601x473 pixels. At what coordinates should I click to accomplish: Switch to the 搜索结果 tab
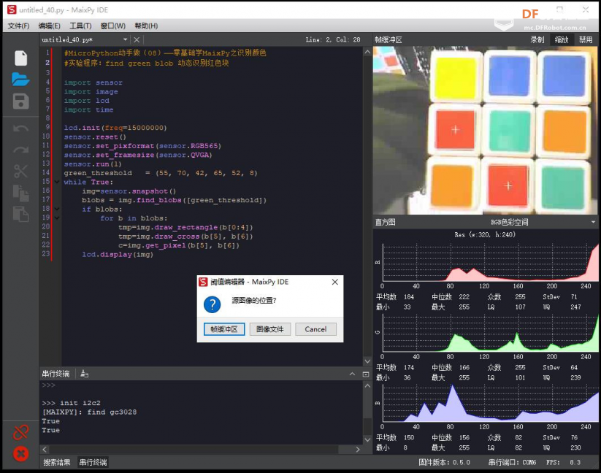tap(57, 462)
